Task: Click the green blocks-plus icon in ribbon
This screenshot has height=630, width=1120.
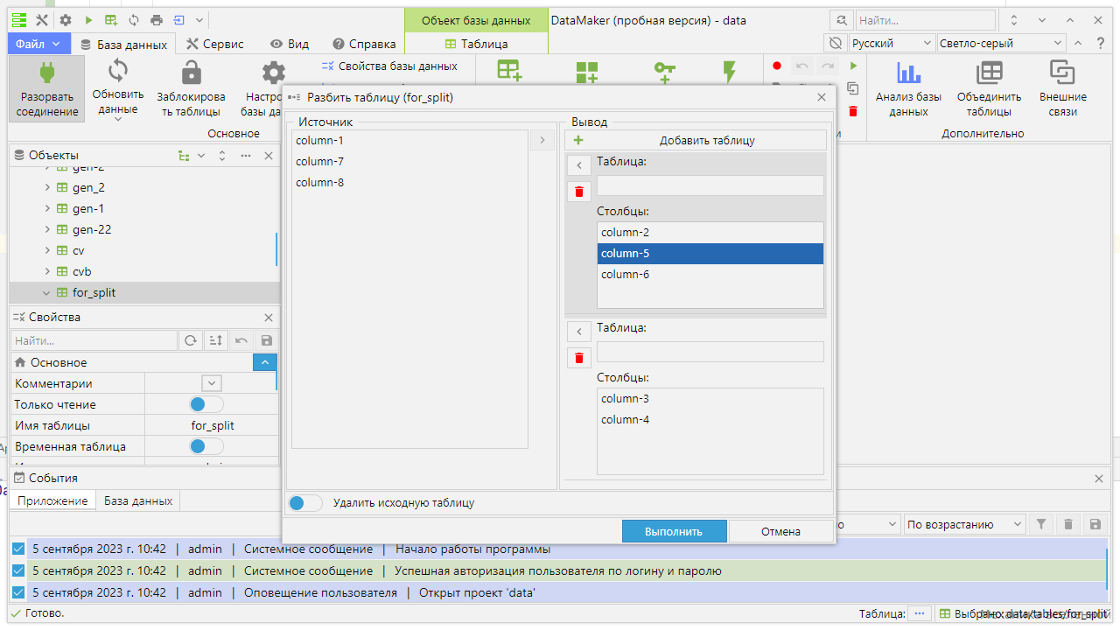Action: [x=587, y=71]
